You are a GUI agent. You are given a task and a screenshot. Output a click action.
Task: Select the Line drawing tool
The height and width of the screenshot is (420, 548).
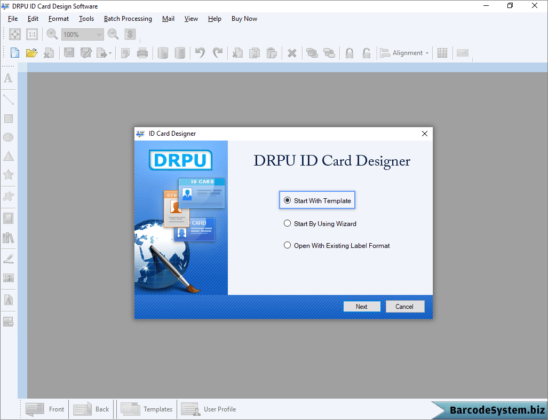[9, 99]
